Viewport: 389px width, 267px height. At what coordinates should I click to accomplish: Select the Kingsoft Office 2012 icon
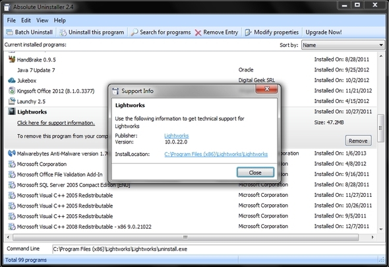tap(12, 91)
